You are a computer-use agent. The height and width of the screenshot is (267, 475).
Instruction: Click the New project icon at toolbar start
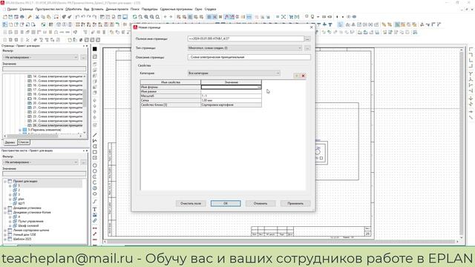[x=5, y=17]
